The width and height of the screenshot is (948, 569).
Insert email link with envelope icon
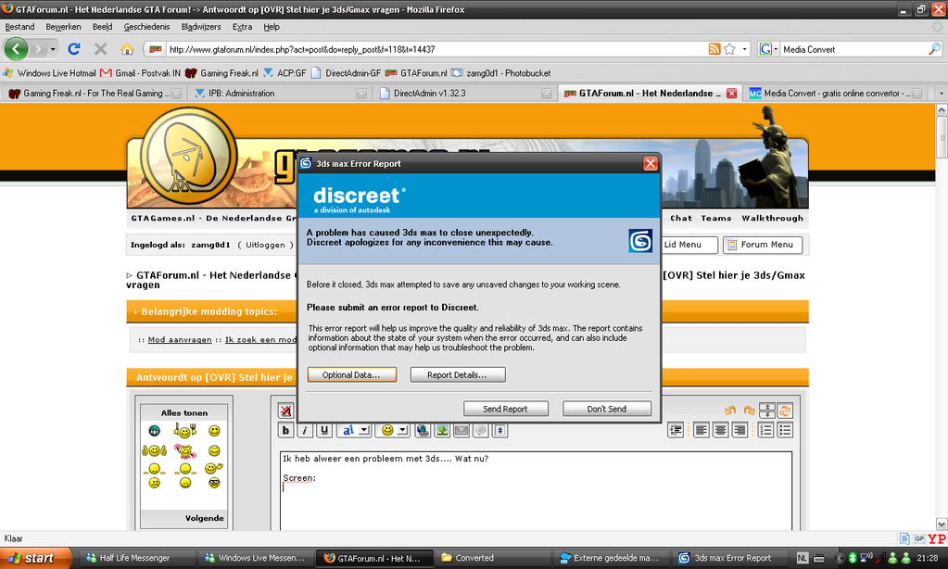coord(461,430)
